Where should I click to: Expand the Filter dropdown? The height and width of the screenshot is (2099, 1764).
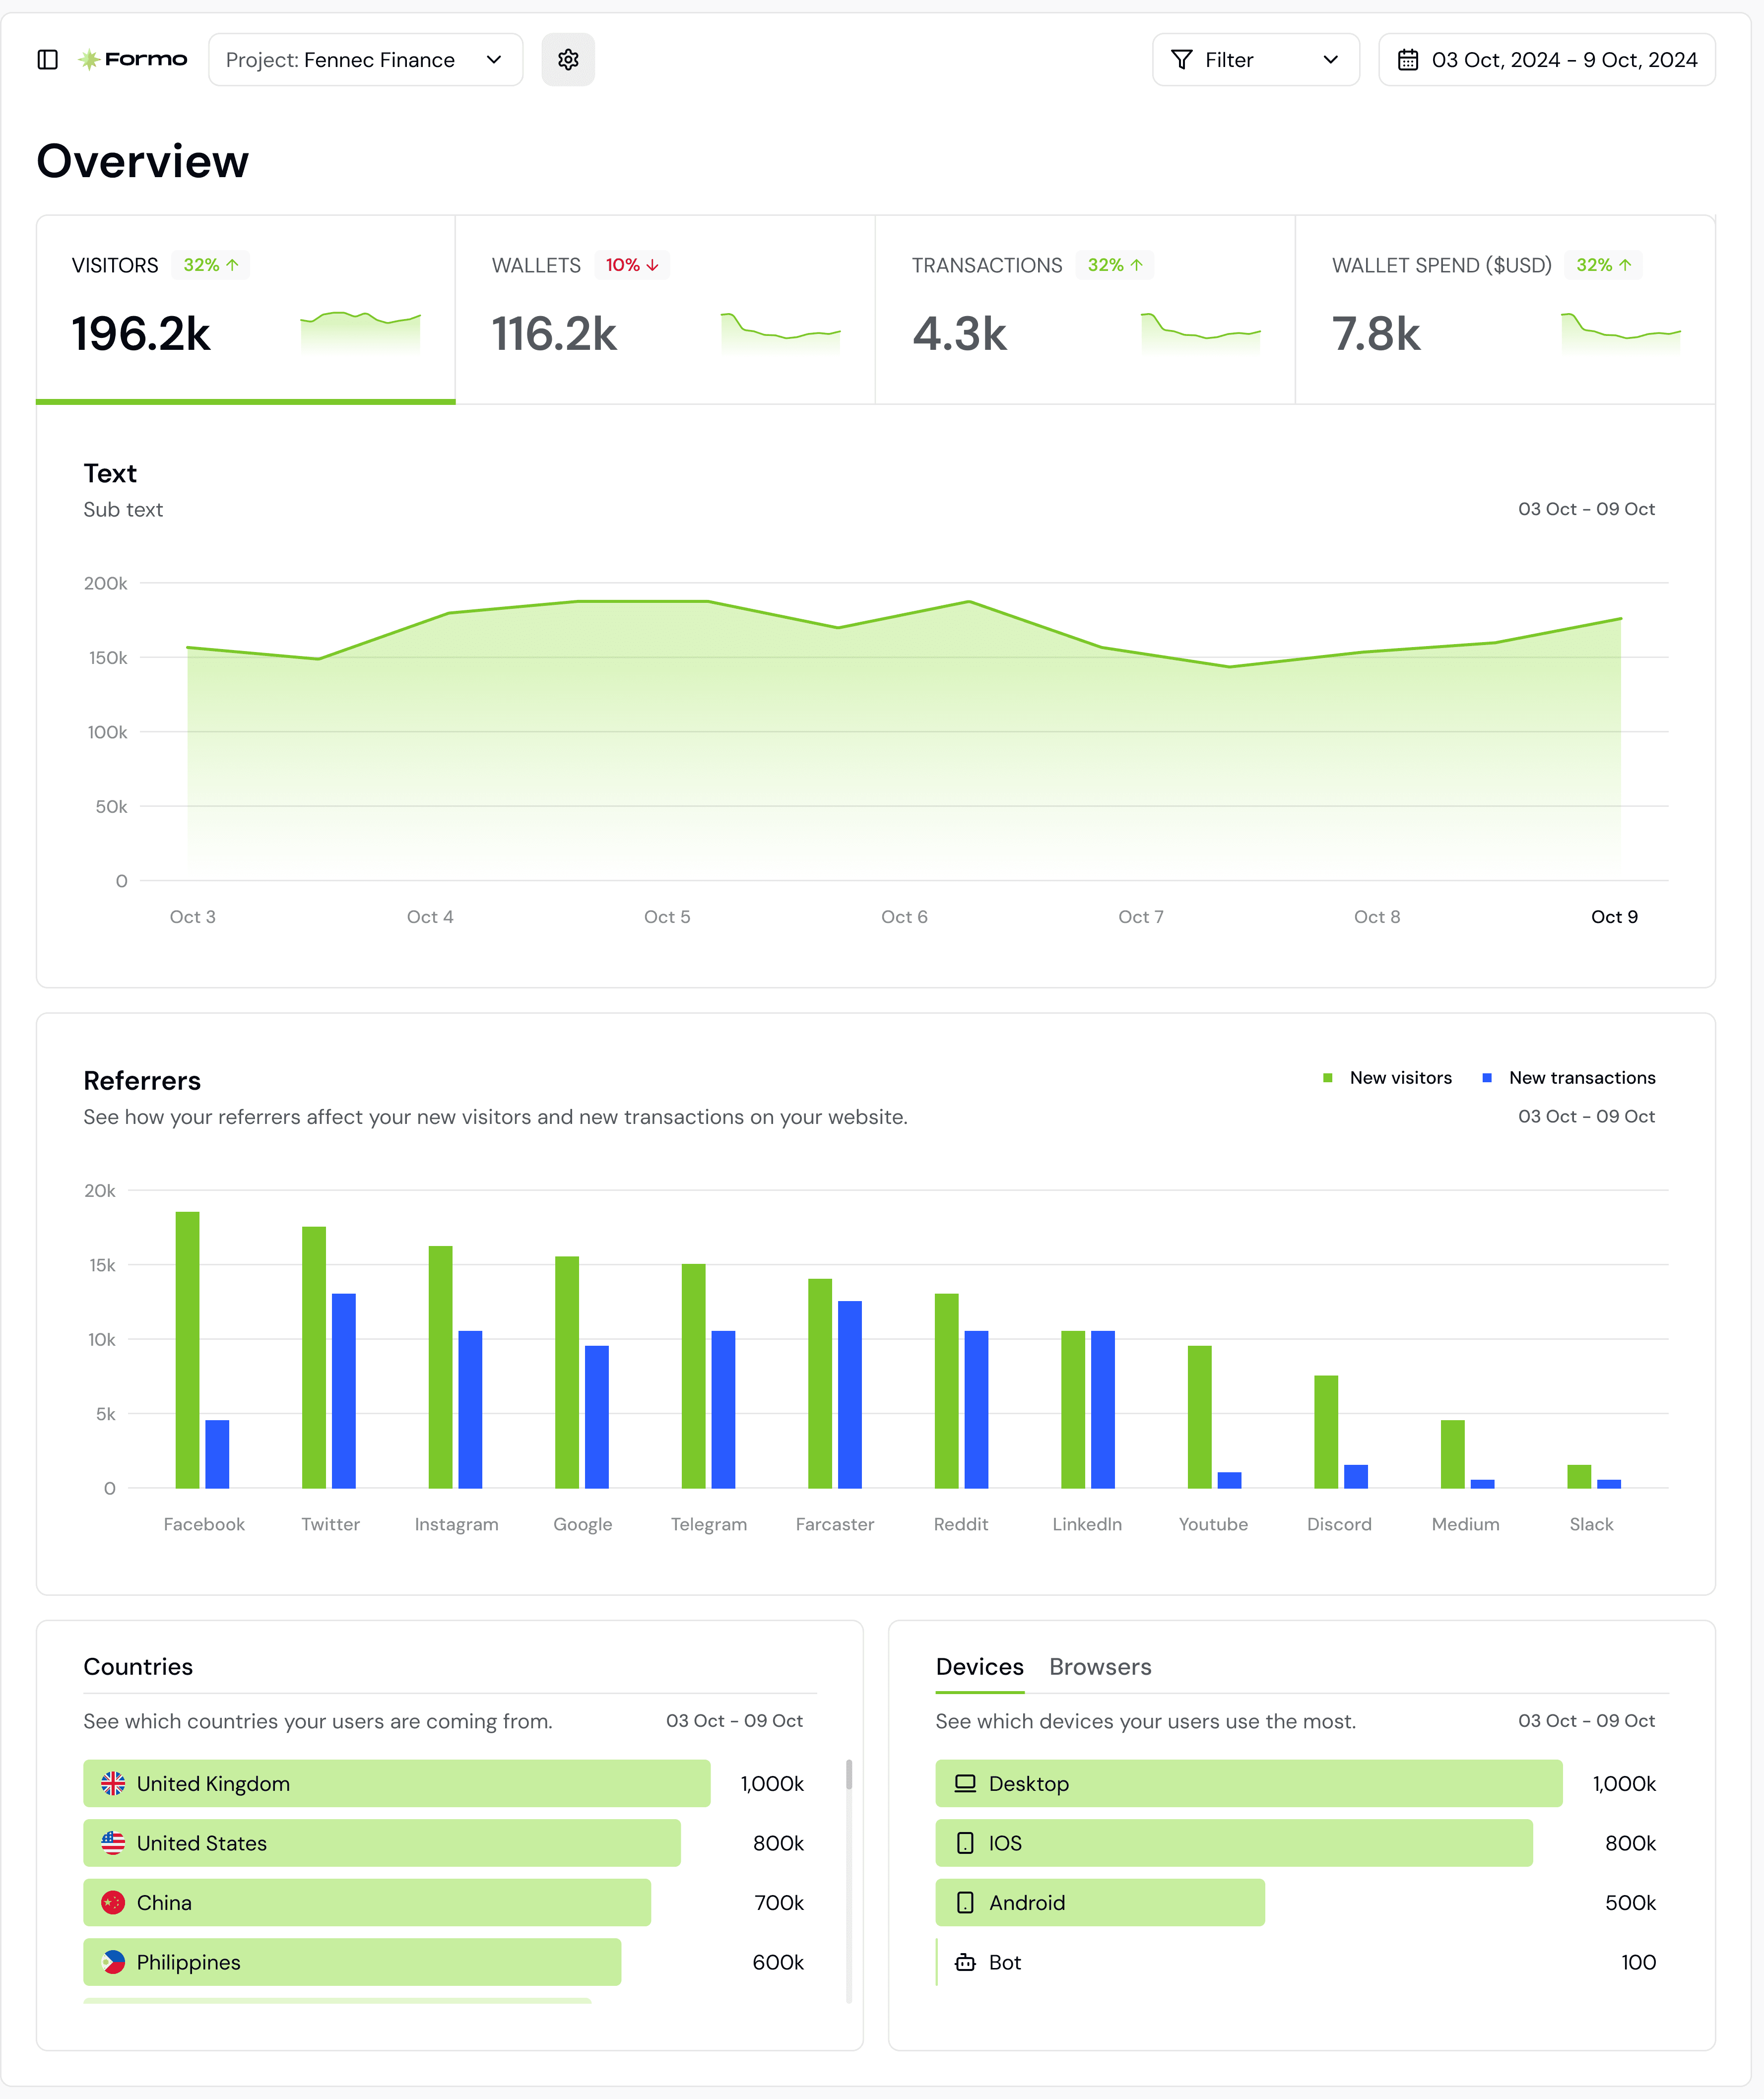pyautogui.click(x=1255, y=60)
